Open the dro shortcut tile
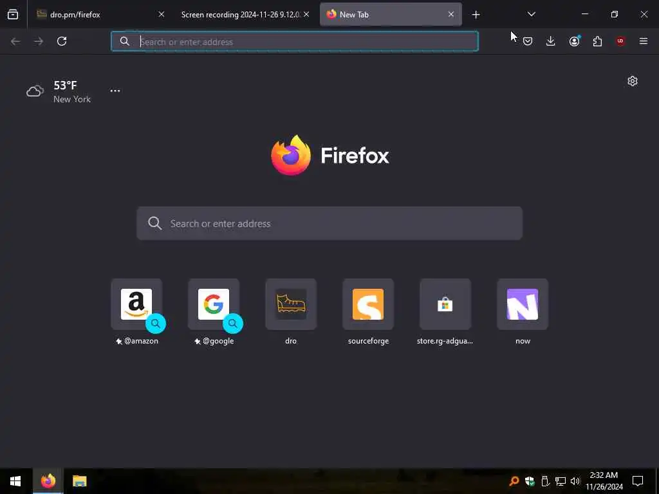Screen dimensions: 659x494 [291, 304]
